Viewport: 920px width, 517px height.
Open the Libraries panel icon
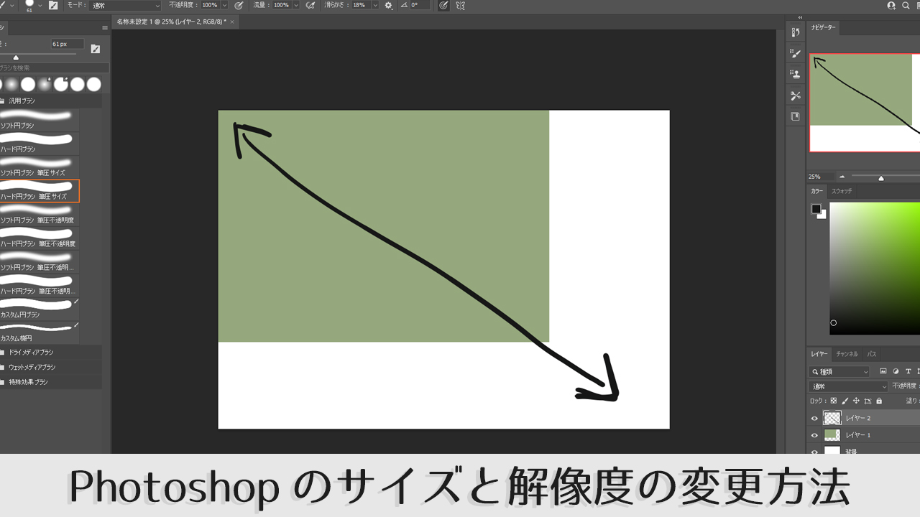(x=796, y=116)
